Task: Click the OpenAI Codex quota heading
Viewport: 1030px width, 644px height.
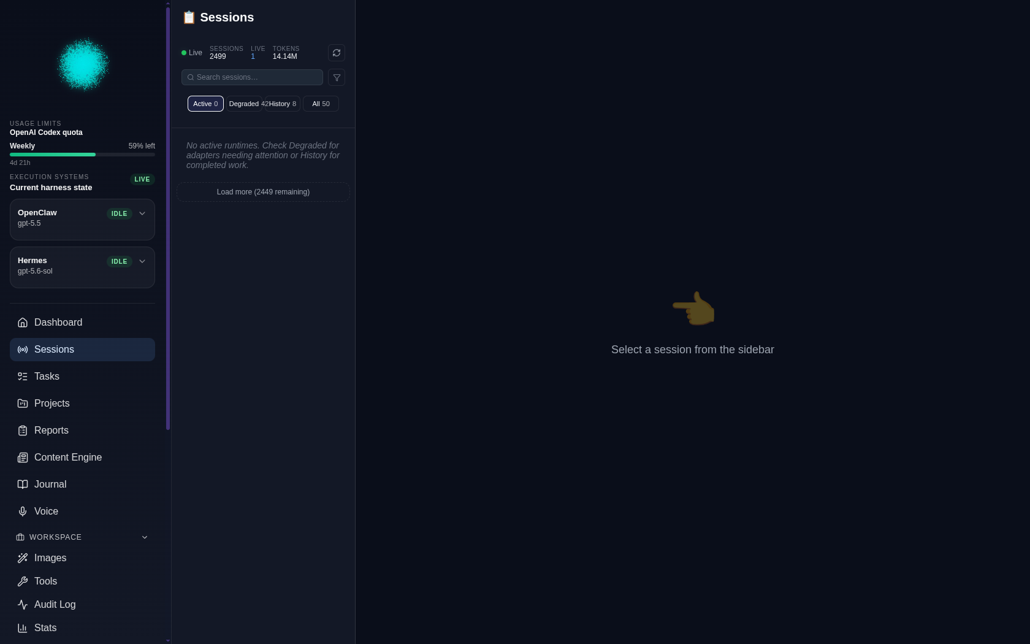Action: (x=46, y=132)
